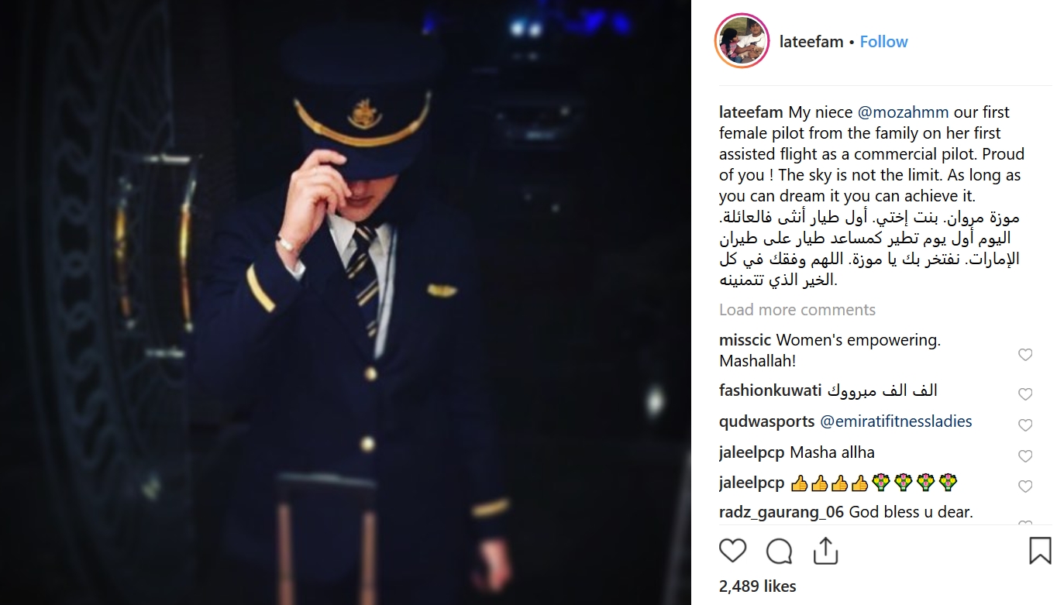Share the post using share icon

click(x=825, y=551)
